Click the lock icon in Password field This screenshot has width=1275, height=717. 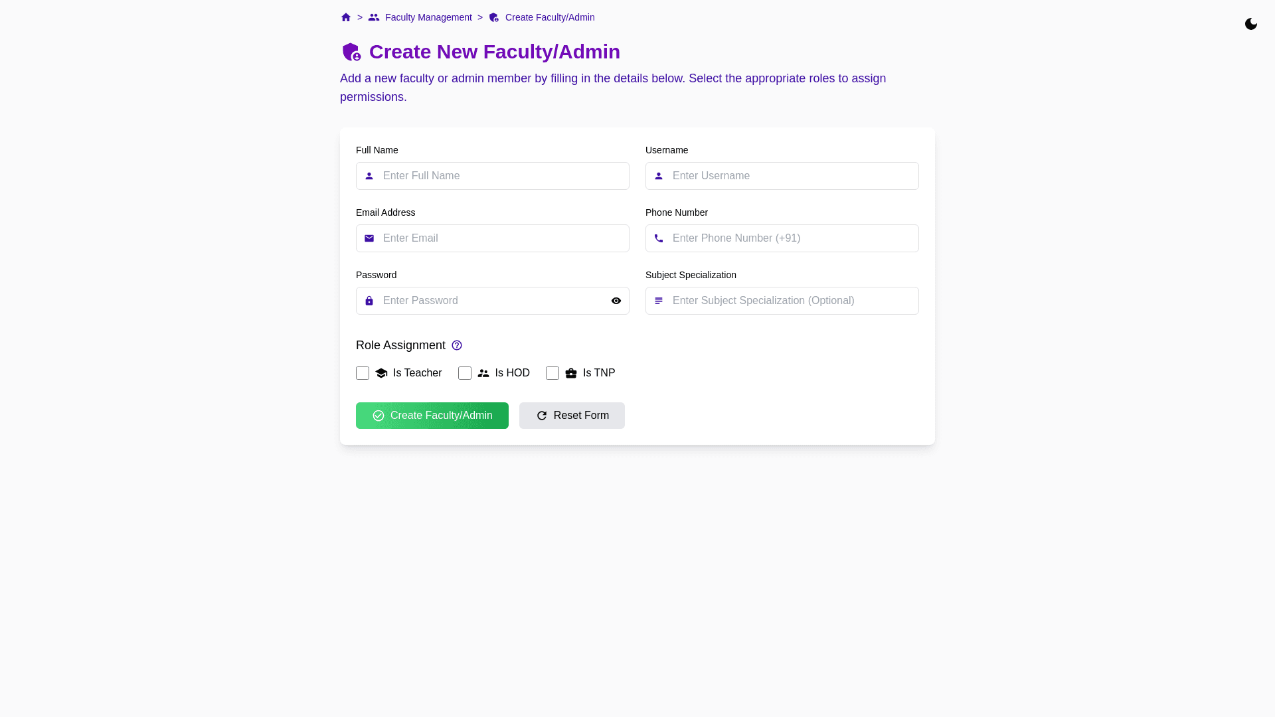click(x=369, y=301)
